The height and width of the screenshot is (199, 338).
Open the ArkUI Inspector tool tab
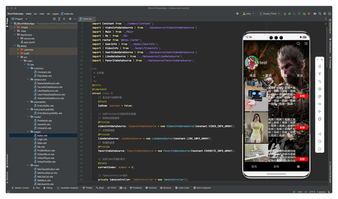coord(202,188)
